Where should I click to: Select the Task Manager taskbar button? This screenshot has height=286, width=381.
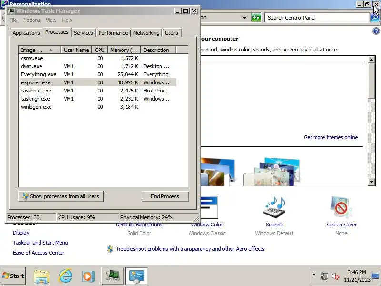click(x=113, y=276)
